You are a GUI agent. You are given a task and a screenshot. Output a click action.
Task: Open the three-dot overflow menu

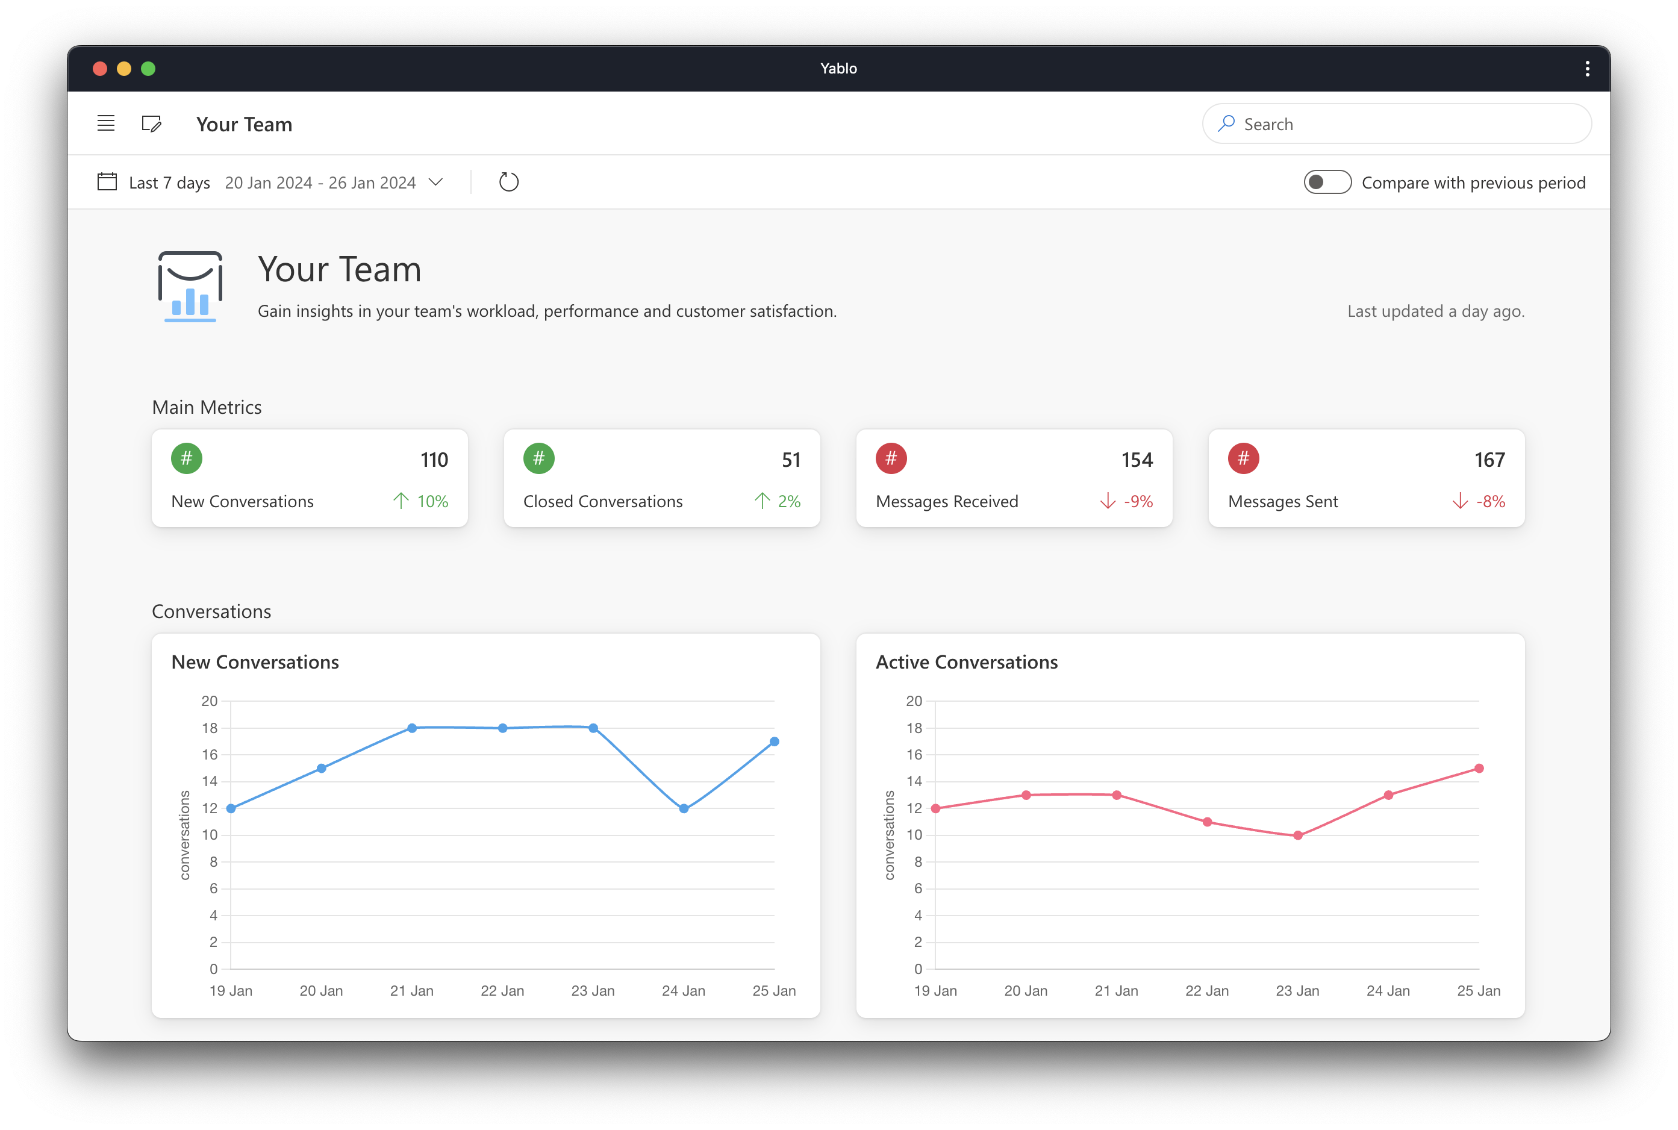(x=1587, y=69)
